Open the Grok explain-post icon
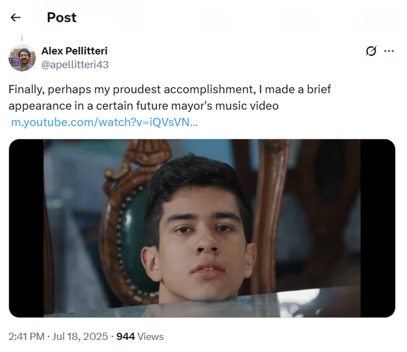 371,51
